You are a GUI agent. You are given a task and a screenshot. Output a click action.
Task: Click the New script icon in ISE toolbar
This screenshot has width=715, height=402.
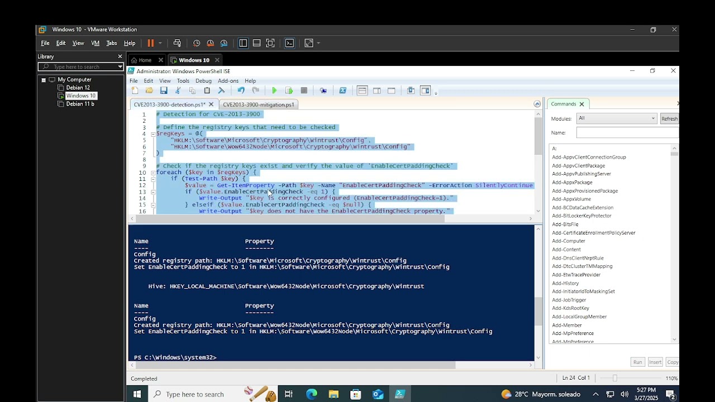(135, 90)
